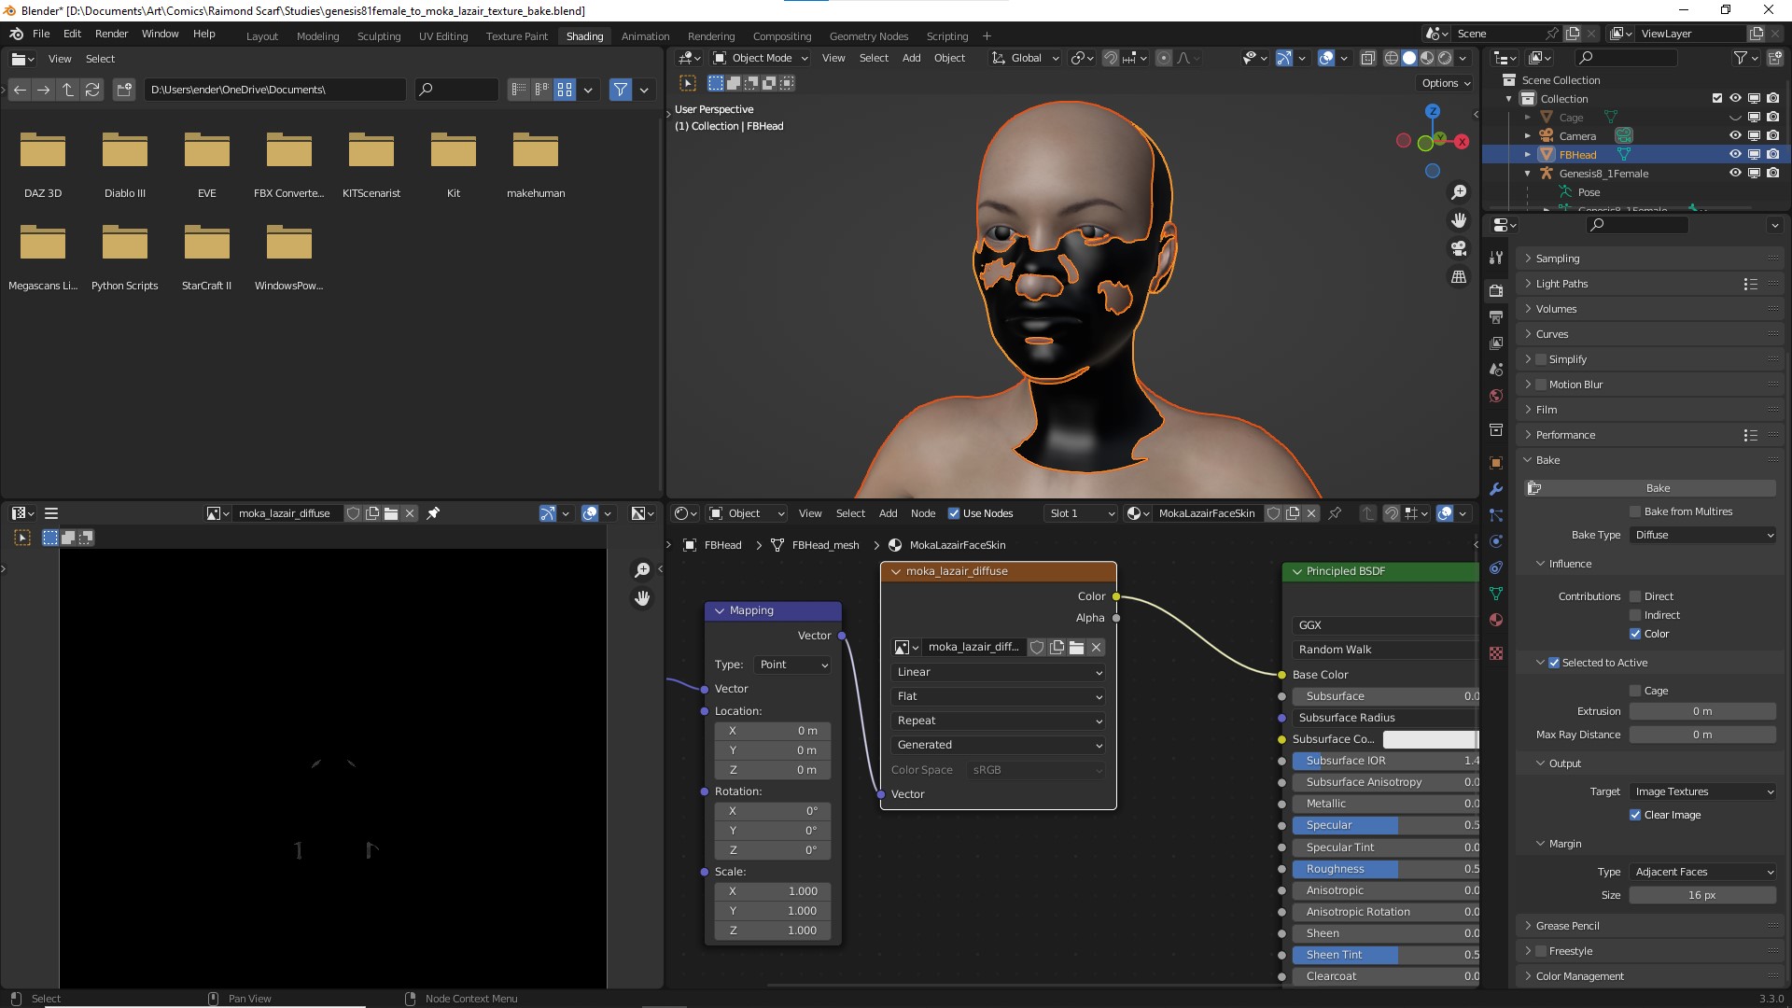
Task: Hide the Camera in the outliner
Action: [x=1734, y=135]
